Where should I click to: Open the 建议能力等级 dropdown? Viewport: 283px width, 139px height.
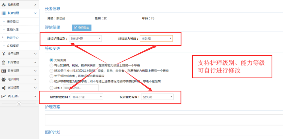click(156, 39)
